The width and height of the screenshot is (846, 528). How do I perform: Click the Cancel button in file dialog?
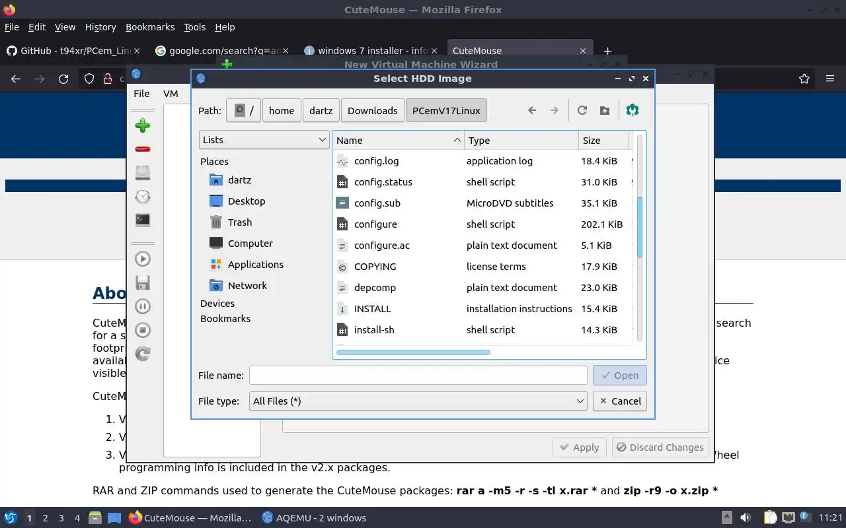[620, 401]
